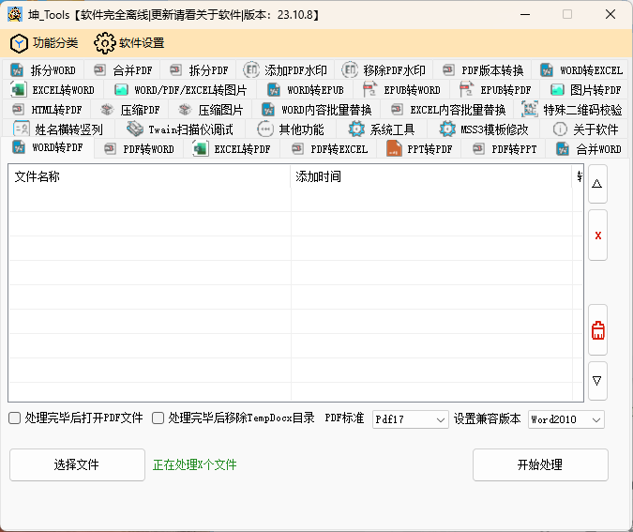Click the 文件名称 column header
633x532 pixels.
point(150,175)
